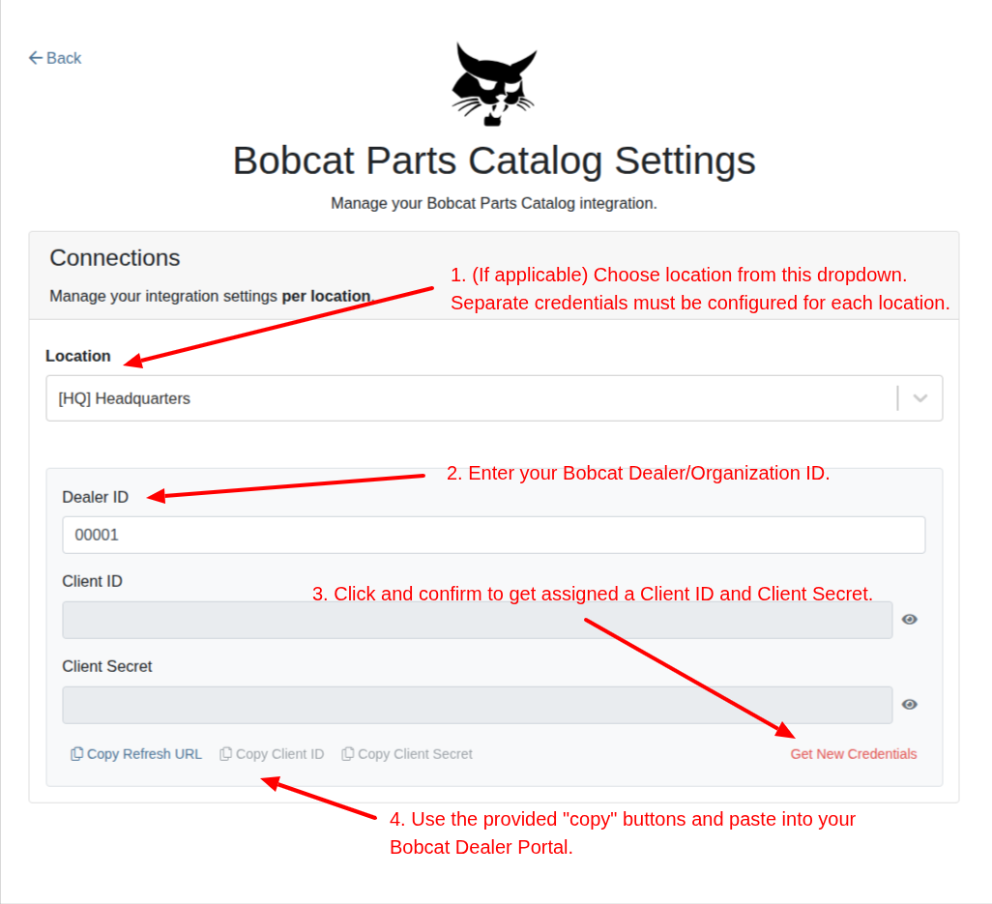Select the [HQ] Headquarters location box
The width and height of the screenshot is (992, 904).
pos(494,398)
